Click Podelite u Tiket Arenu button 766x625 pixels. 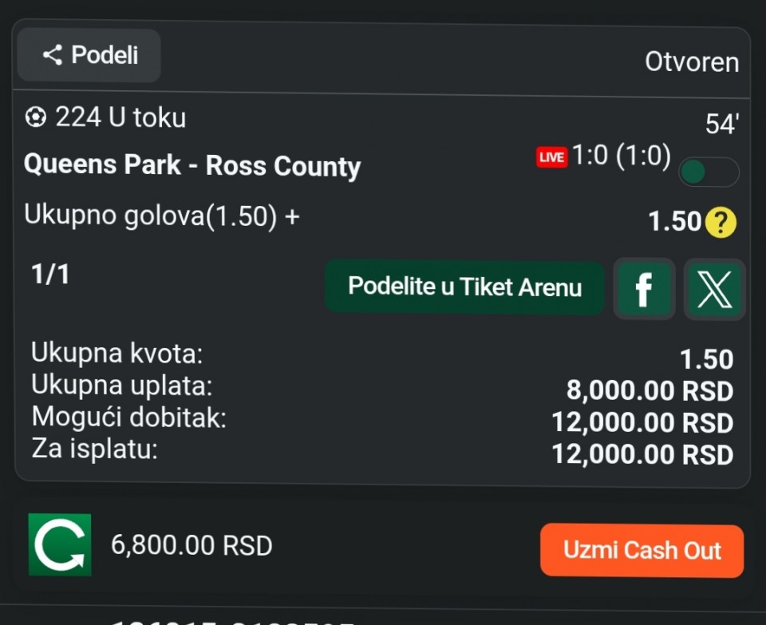pyautogui.click(x=464, y=287)
